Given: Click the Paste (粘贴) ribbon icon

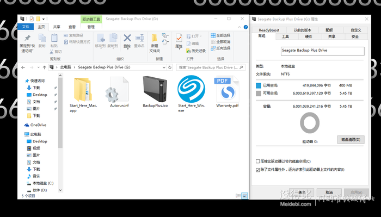Looking at the screenshot, I should [x=54, y=38].
